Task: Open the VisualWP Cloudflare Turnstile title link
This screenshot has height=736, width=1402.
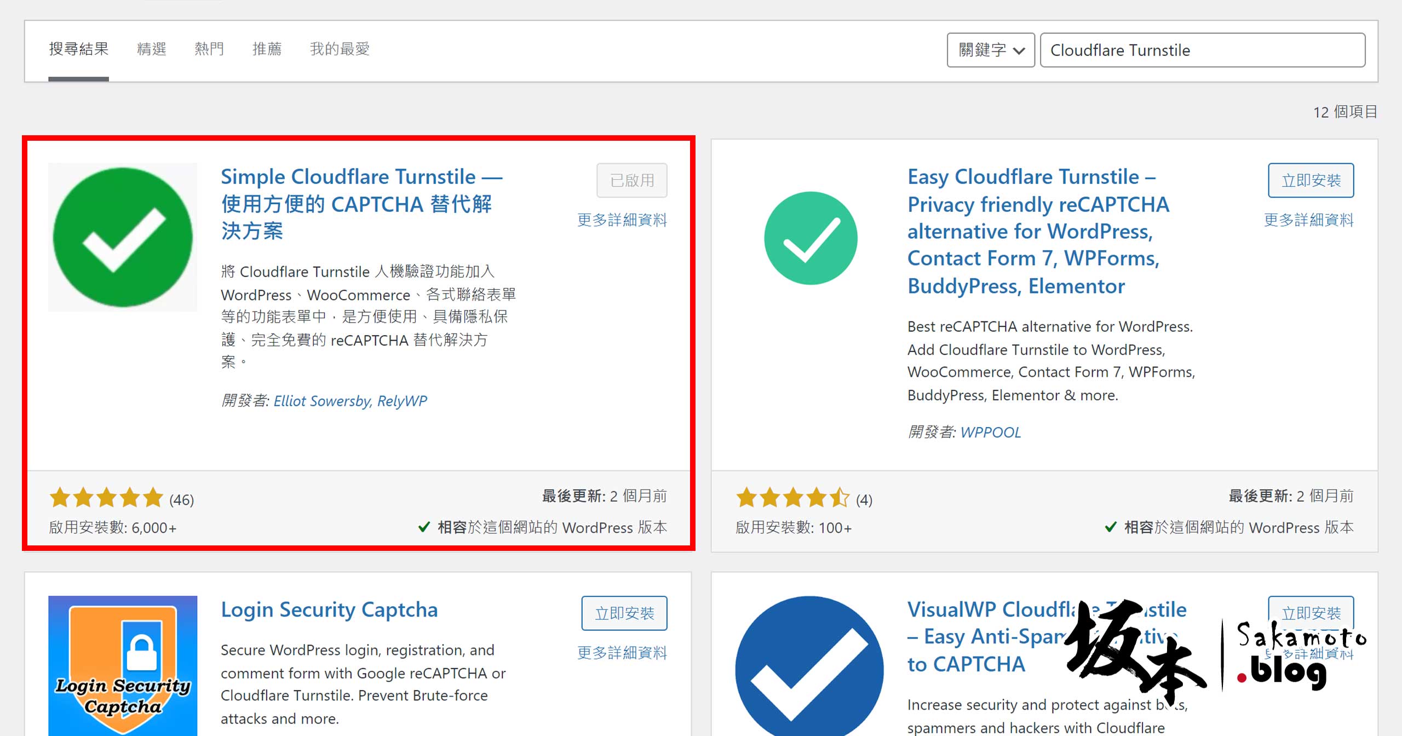Action: click(1046, 636)
